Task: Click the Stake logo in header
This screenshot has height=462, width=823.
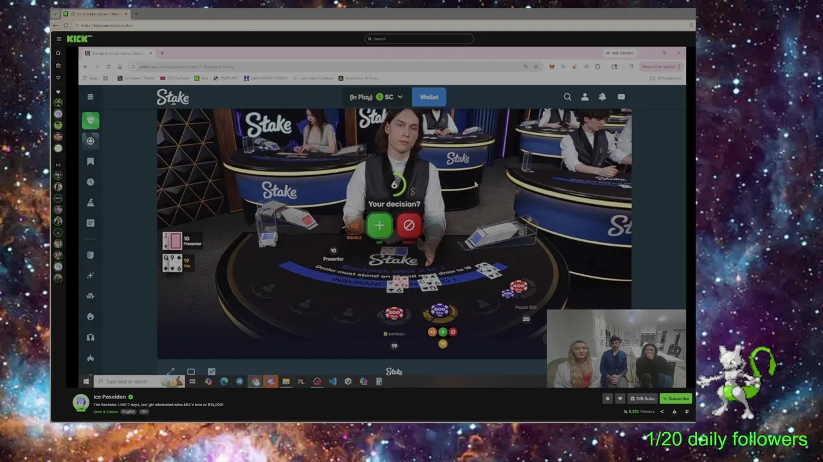Action: (x=173, y=97)
